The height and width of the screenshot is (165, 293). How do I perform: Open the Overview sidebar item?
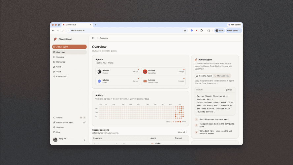click(69, 52)
